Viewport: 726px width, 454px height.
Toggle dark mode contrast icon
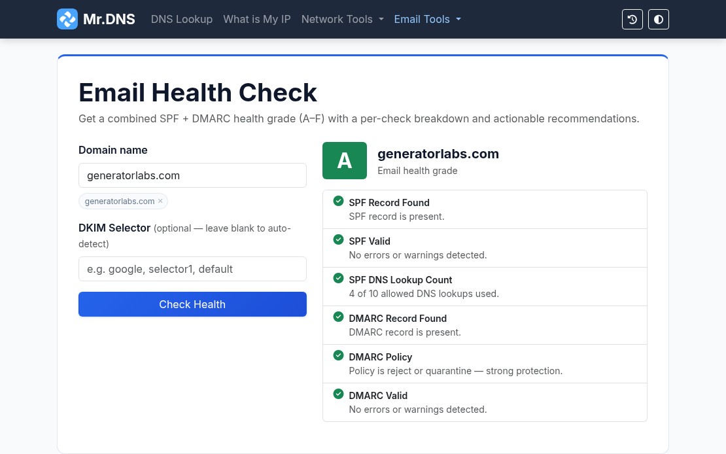pos(659,20)
